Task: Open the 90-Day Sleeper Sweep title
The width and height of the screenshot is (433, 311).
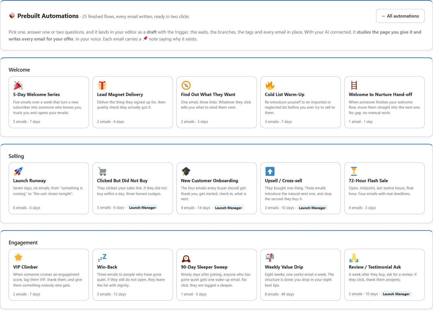Action: (x=204, y=267)
